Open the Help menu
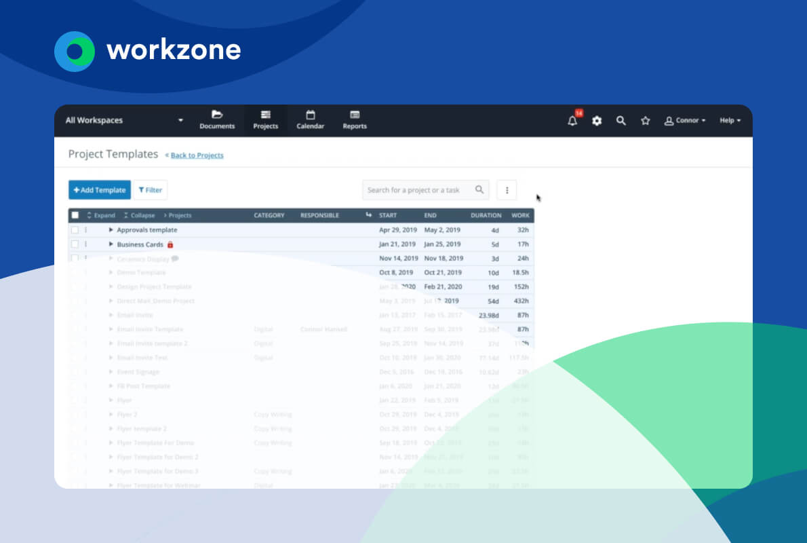The width and height of the screenshot is (807, 543). click(729, 120)
